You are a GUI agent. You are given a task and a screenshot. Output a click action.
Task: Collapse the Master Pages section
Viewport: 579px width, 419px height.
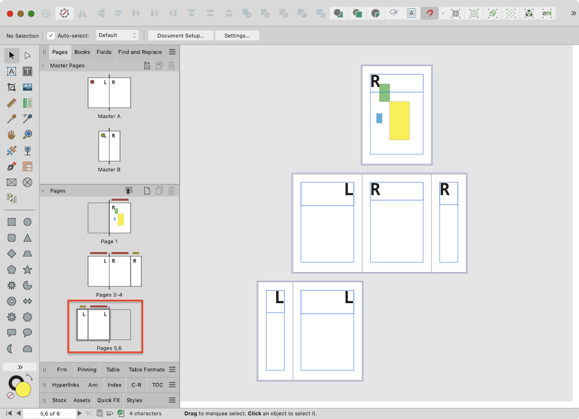43,66
